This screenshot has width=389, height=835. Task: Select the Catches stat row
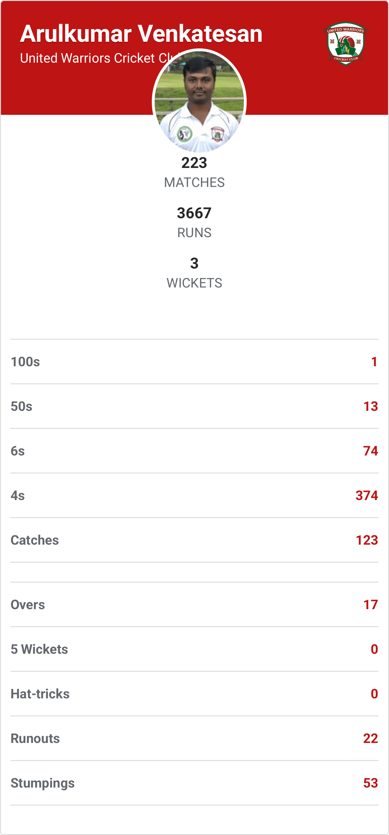(x=194, y=540)
